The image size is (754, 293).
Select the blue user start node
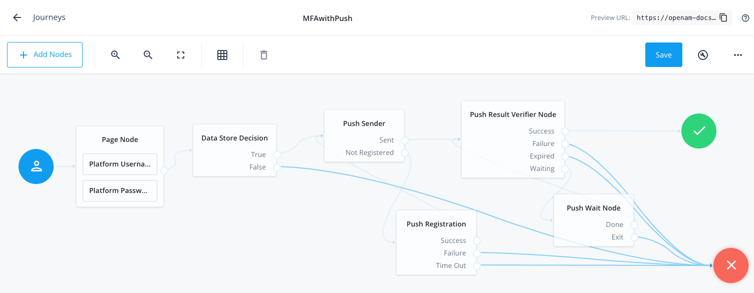tap(36, 166)
